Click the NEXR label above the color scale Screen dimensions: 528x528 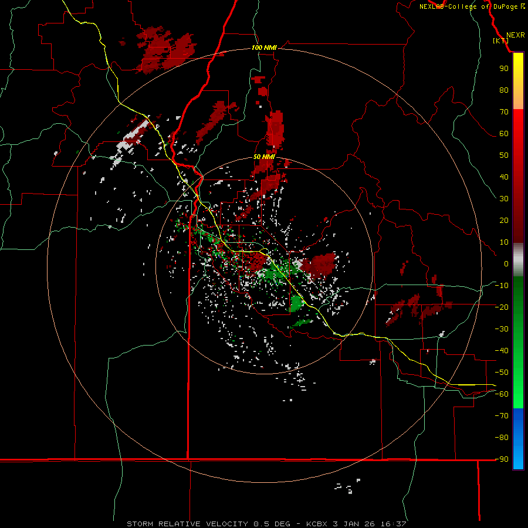click(x=516, y=35)
